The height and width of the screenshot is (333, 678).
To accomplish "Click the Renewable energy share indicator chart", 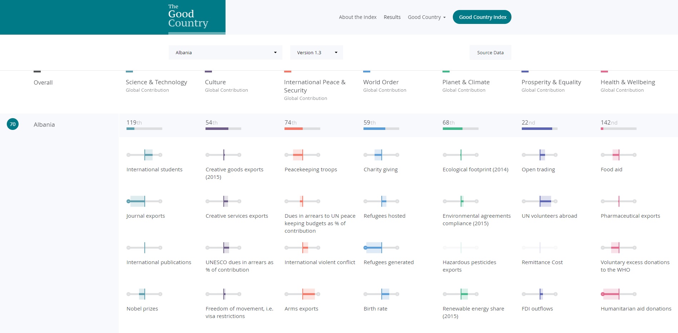I will pos(460,294).
